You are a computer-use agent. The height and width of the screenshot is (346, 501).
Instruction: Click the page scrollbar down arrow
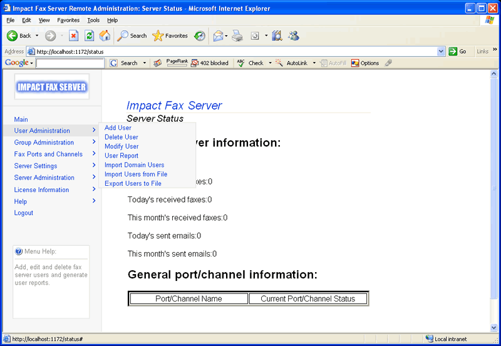click(493, 327)
